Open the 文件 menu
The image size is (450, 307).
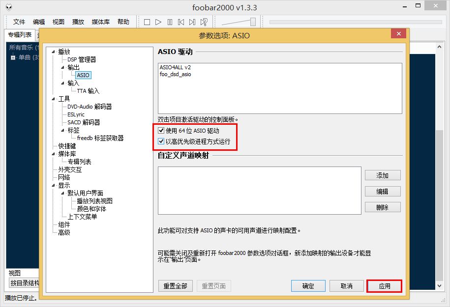pyautogui.click(x=19, y=22)
